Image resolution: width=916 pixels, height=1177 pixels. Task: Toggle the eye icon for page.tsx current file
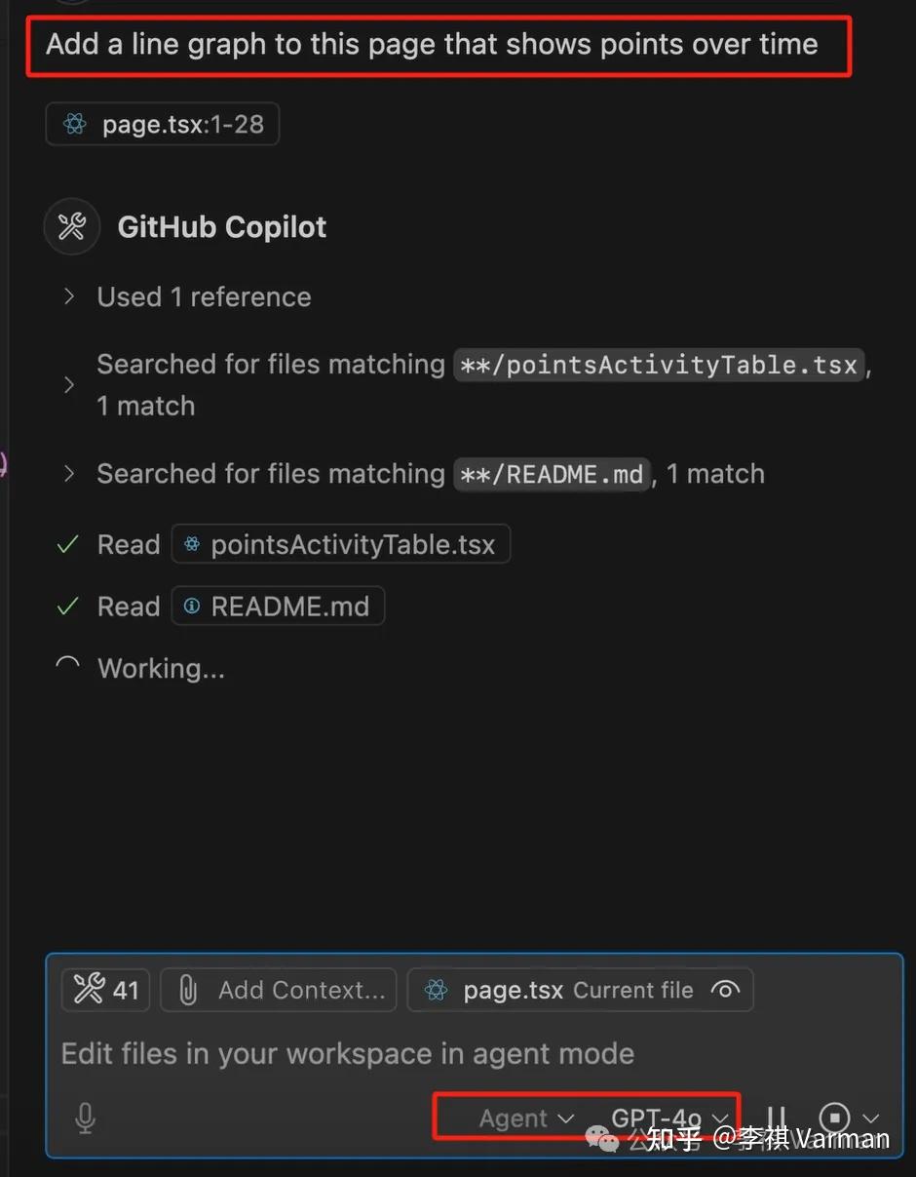725,990
